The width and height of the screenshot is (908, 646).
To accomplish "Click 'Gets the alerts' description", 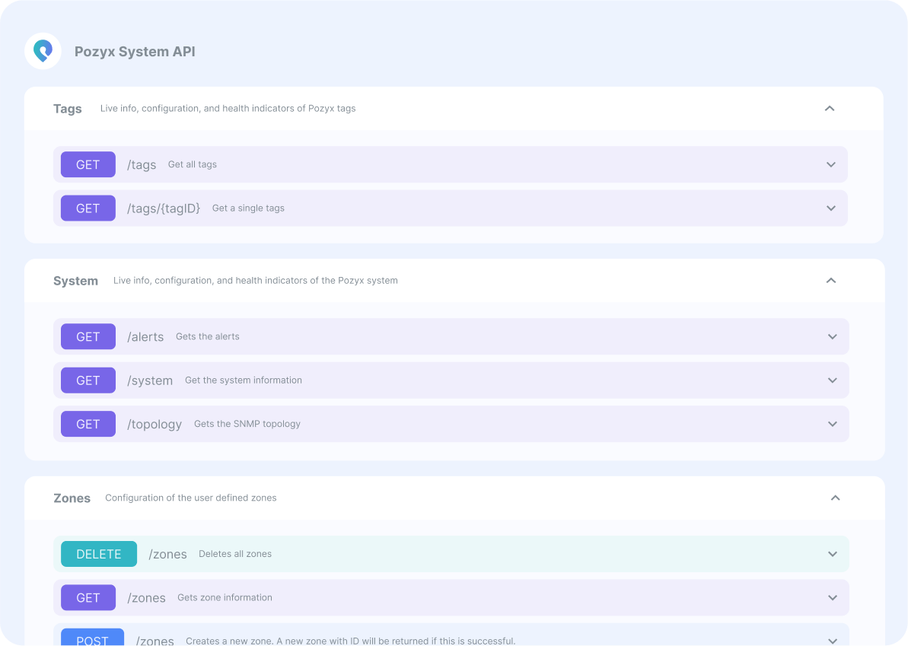I will 207,336.
